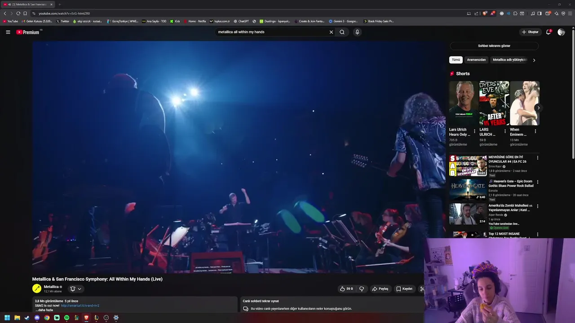The height and width of the screenshot is (323, 575).
Task: Select the Aramanızdan filter chip
Action: [x=476, y=60]
